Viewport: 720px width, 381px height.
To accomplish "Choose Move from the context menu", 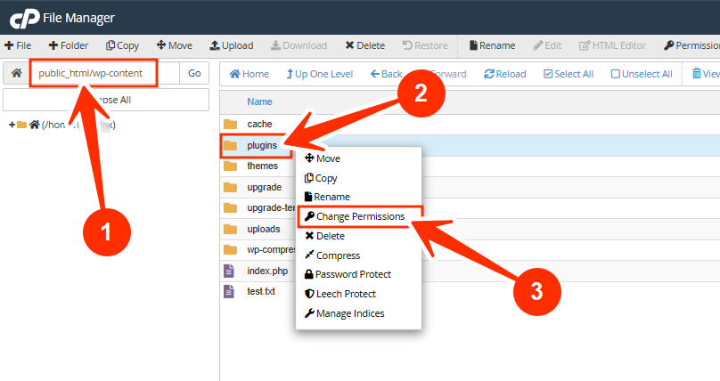I will click(323, 158).
